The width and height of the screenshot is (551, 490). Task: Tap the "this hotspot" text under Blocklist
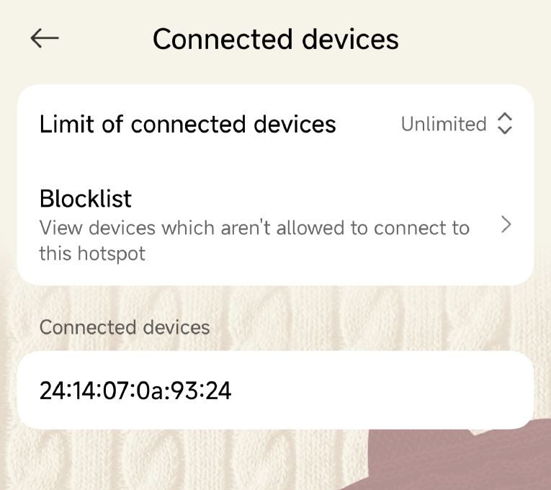(92, 254)
